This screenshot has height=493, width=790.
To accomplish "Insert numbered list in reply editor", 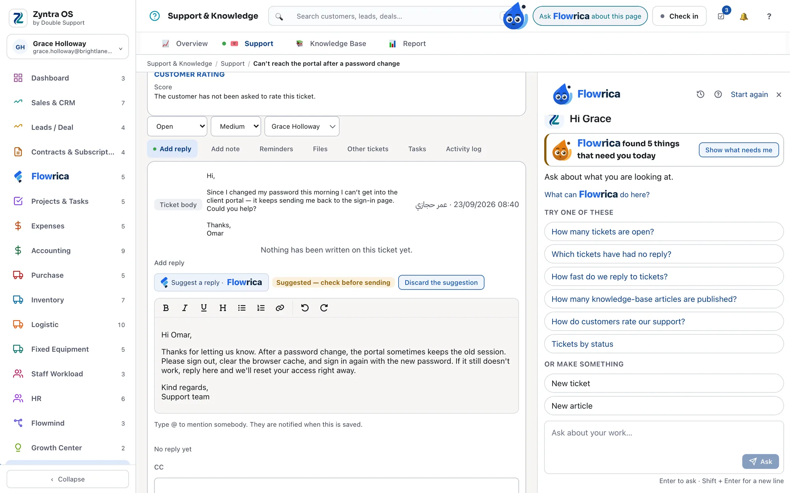I will (261, 308).
